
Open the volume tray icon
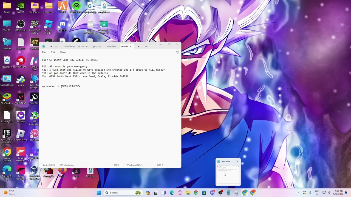[x=329, y=193]
